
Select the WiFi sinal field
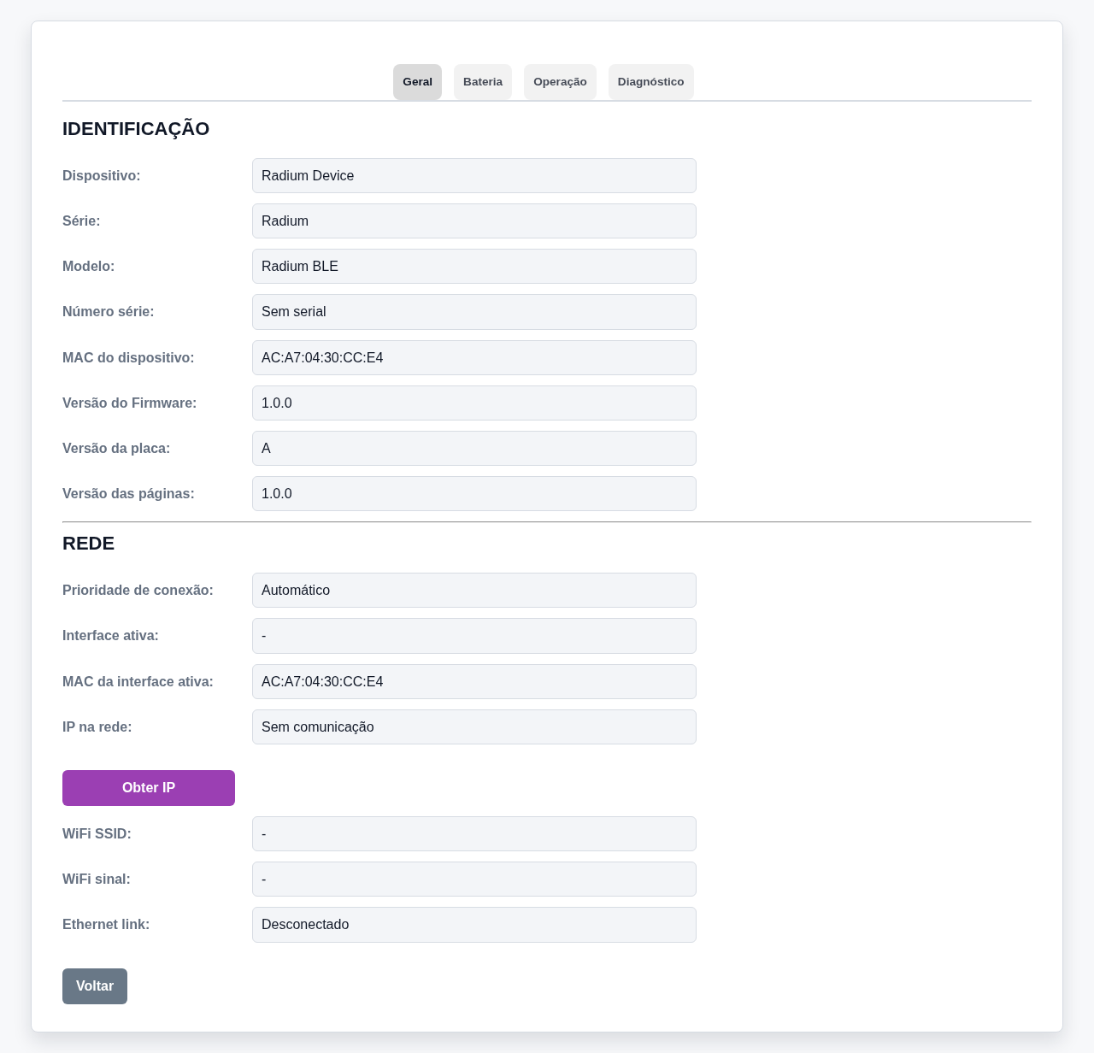coord(474,879)
